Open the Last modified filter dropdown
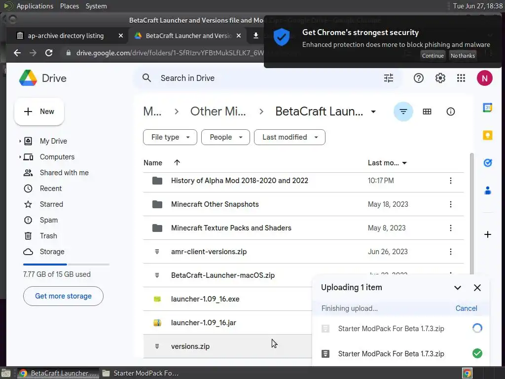 (x=289, y=137)
